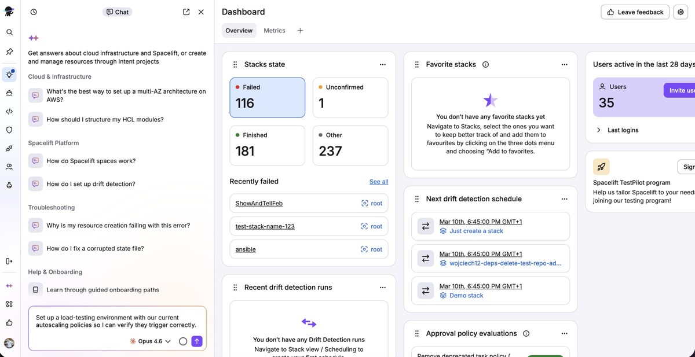695x357 pixels.
Task: Click the chat prompt text input
Action: click(116, 321)
